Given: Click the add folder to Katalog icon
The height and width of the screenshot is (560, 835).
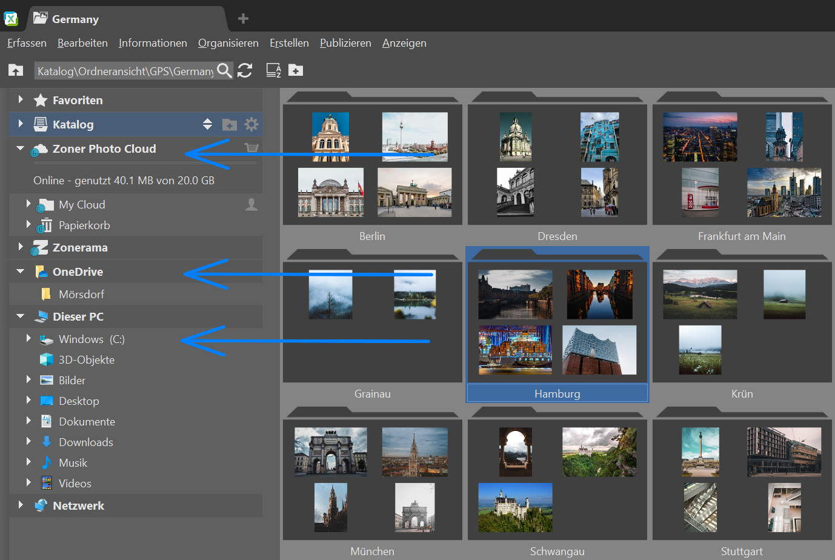Looking at the screenshot, I should point(230,125).
